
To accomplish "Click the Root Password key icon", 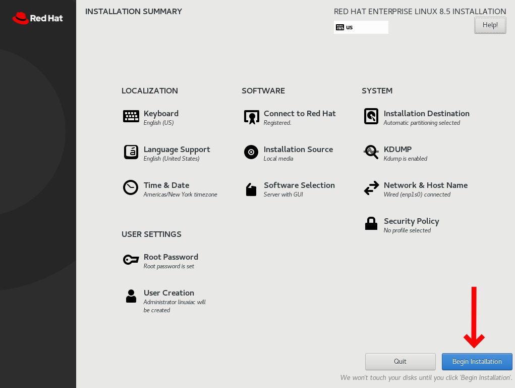I will [x=131, y=260].
